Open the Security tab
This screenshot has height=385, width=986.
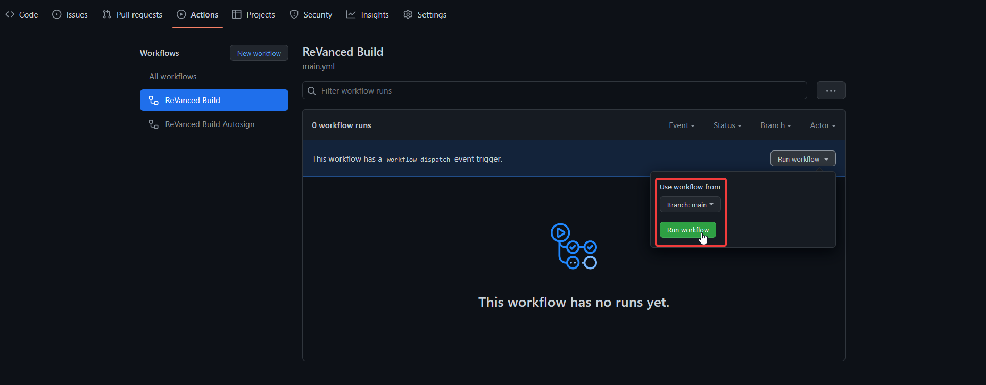[x=311, y=14]
